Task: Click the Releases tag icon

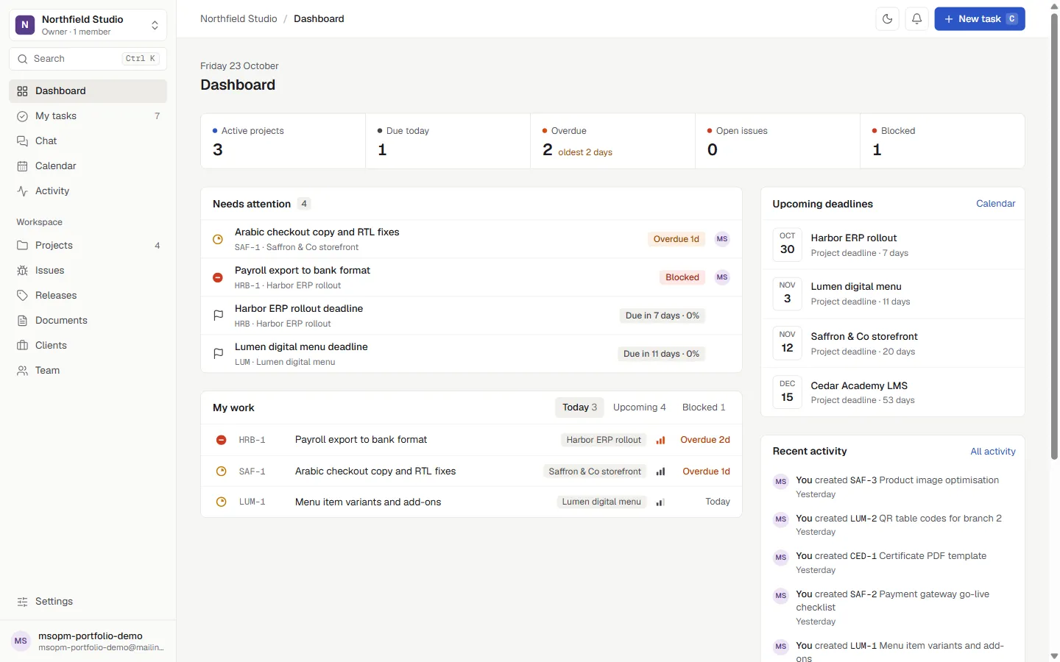Action: pyautogui.click(x=22, y=296)
